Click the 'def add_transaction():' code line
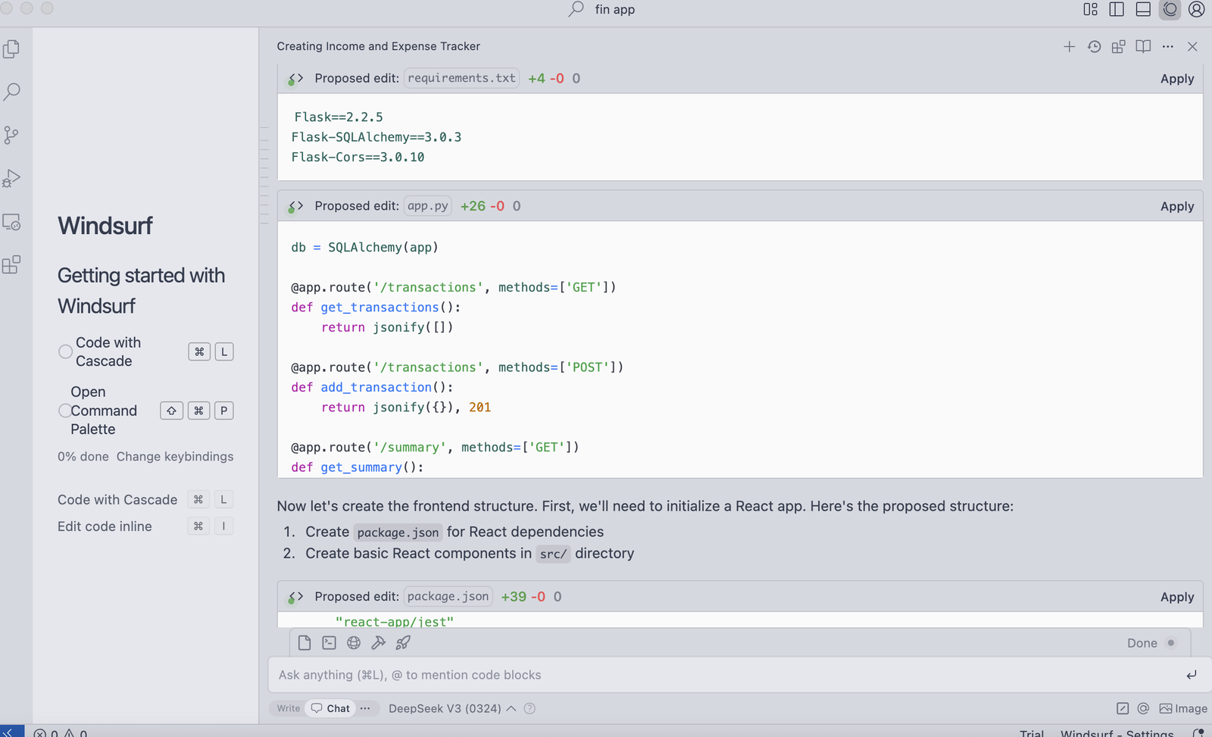Image resolution: width=1212 pixels, height=737 pixels. (x=372, y=388)
